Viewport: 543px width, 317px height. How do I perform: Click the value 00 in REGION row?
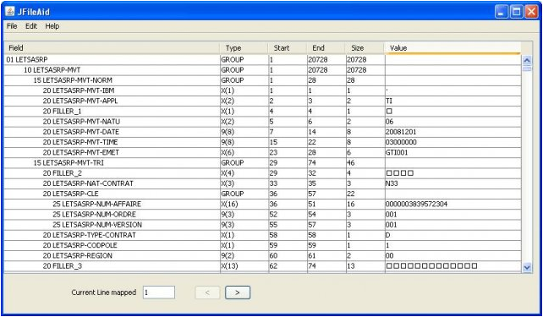[389, 256]
